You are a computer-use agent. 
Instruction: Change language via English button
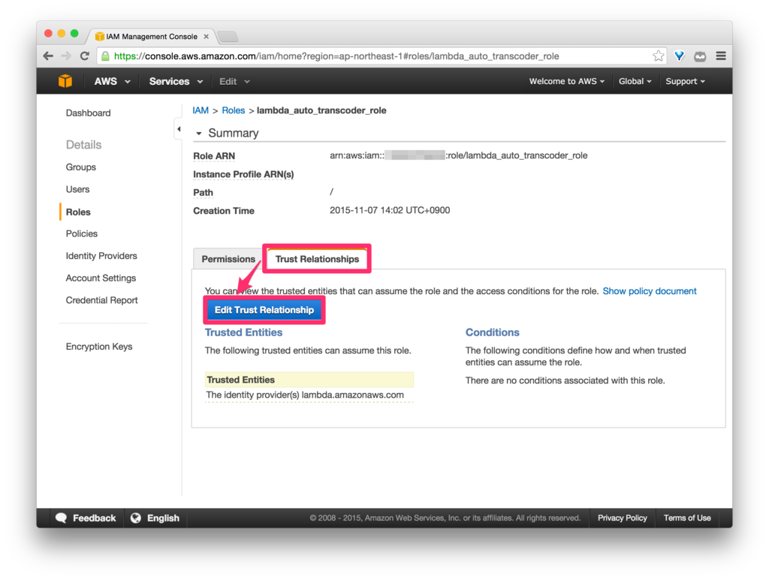click(155, 518)
